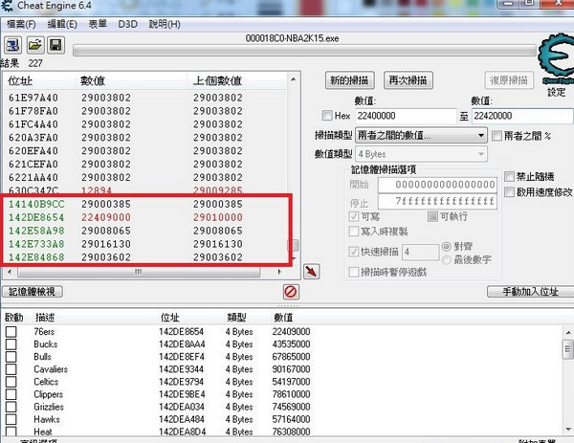Open the 檔案(F) menu
The width and height of the screenshot is (574, 443).
point(21,23)
